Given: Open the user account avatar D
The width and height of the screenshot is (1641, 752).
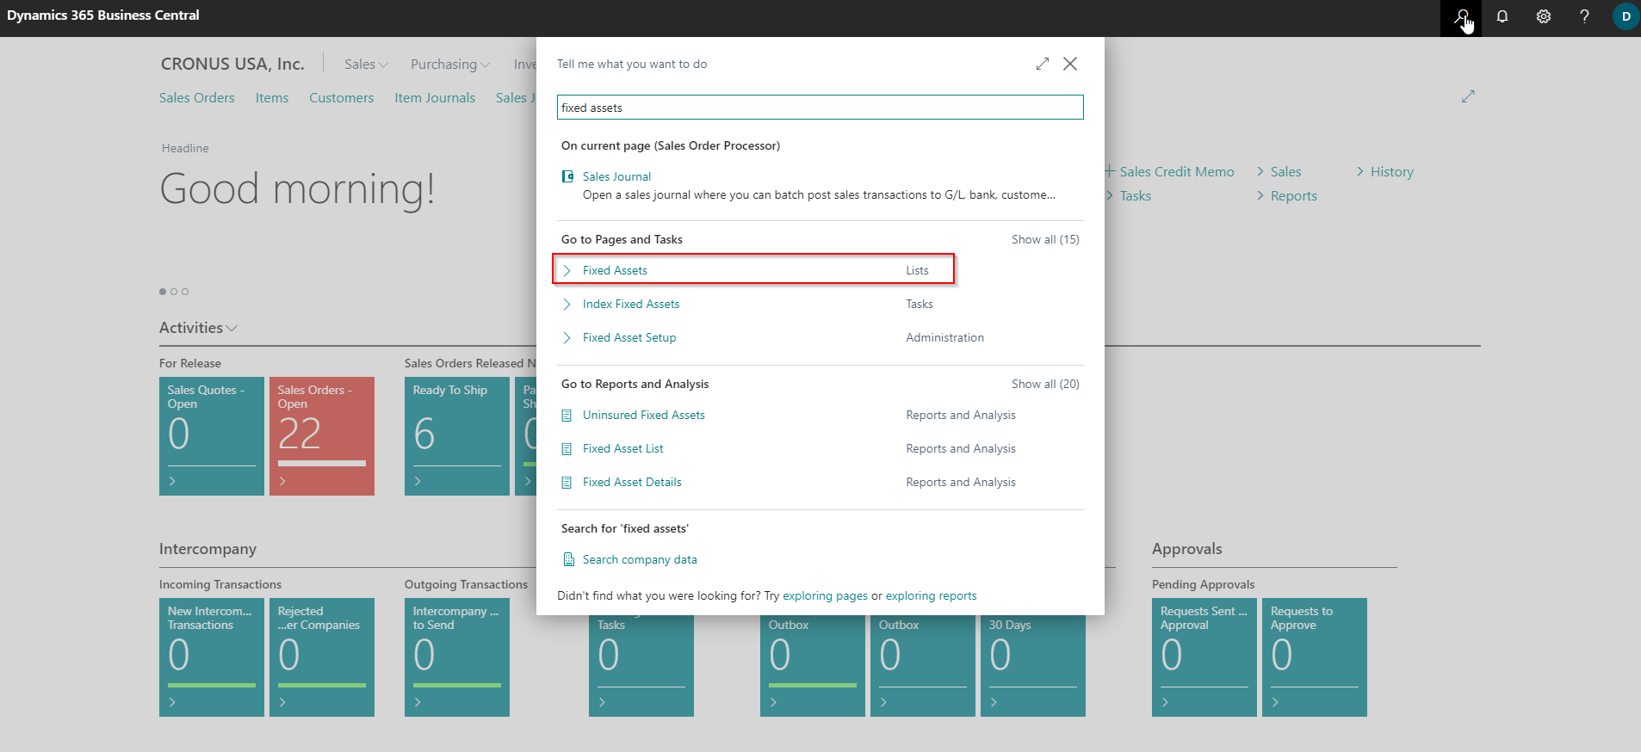Looking at the screenshot, I should pos(1626,16).
